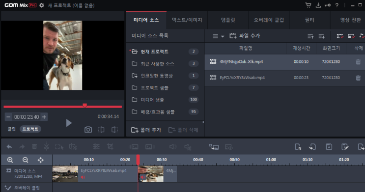Set clip end point marker icon

(114, 130)
